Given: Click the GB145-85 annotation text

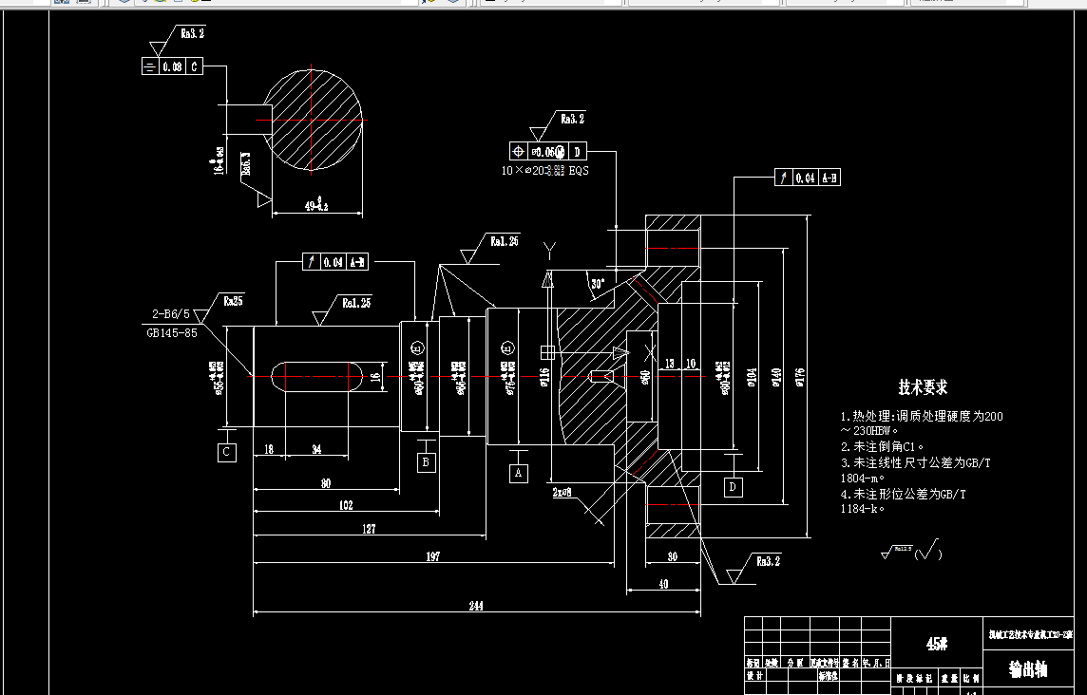Looking at the screenshot, I should click(163, 323).
